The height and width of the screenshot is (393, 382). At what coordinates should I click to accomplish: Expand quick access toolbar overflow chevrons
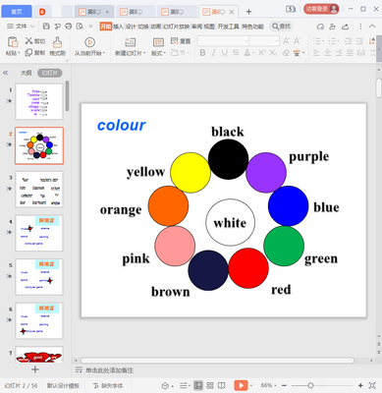pyautogui.click(x=90, y=27)
